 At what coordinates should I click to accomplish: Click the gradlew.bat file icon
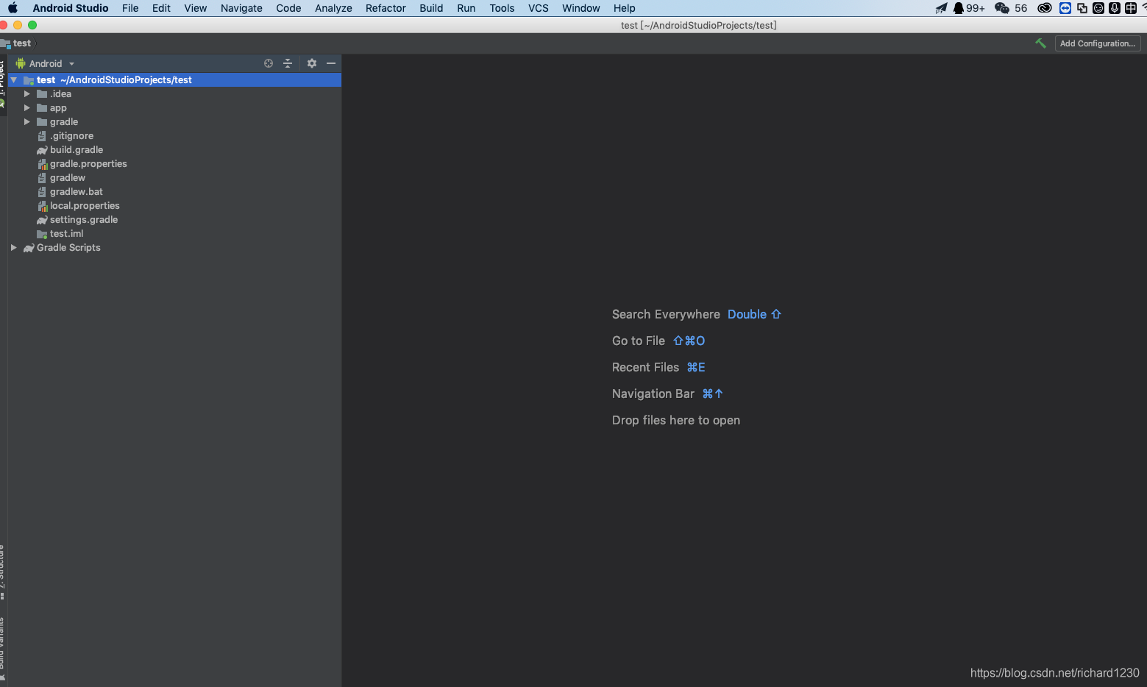click(x=42, y=192)
